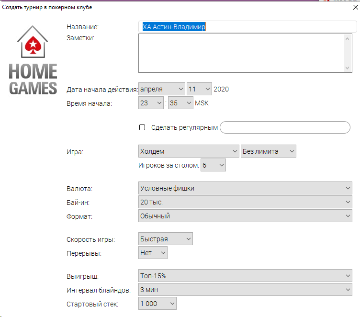Open the month dropdown showing апреля
Viewport: 360px width, 317px height.
[162, 89]
